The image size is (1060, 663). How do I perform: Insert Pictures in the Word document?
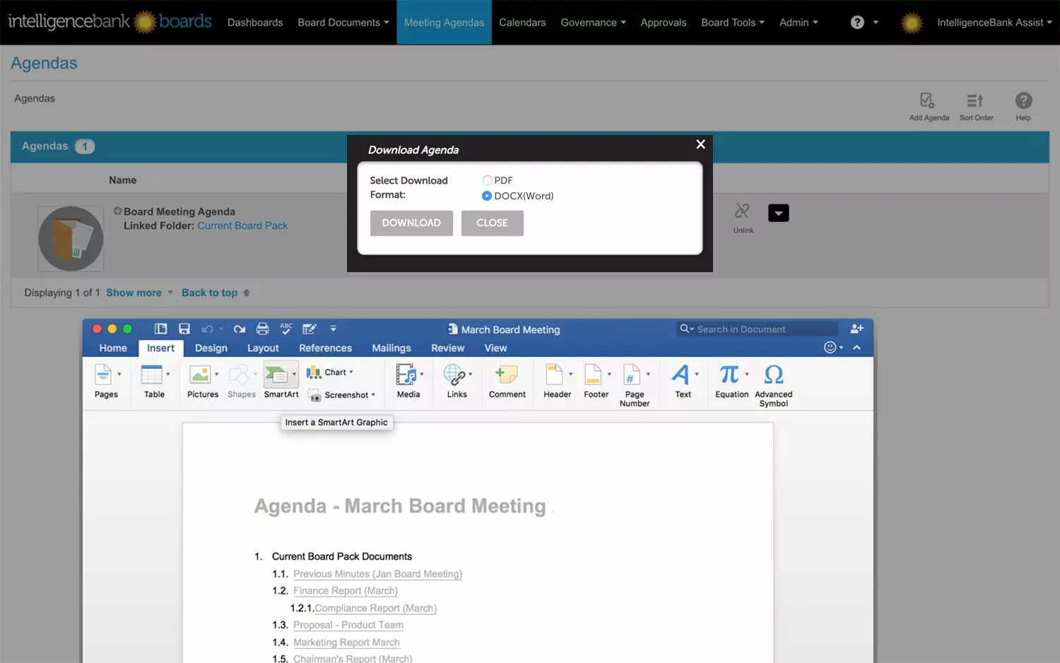click(203, 382)
